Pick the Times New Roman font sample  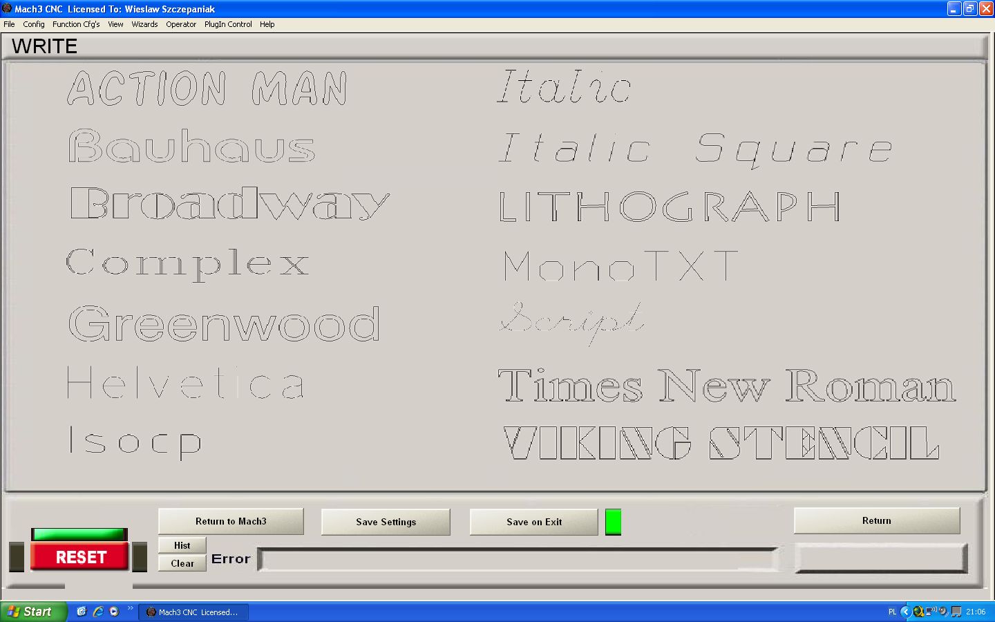coord(727,385)
